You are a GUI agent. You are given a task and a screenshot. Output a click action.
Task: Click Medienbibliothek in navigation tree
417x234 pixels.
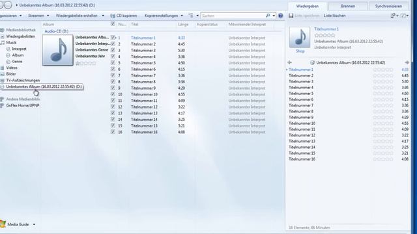tap(21, 30)
